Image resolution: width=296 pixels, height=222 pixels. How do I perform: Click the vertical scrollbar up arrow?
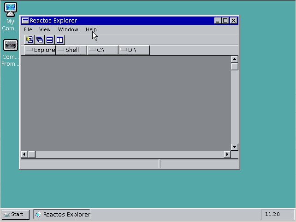tap(234, 59)
